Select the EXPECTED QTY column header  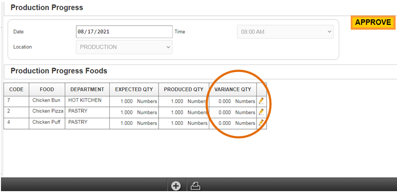click(135, 90)
